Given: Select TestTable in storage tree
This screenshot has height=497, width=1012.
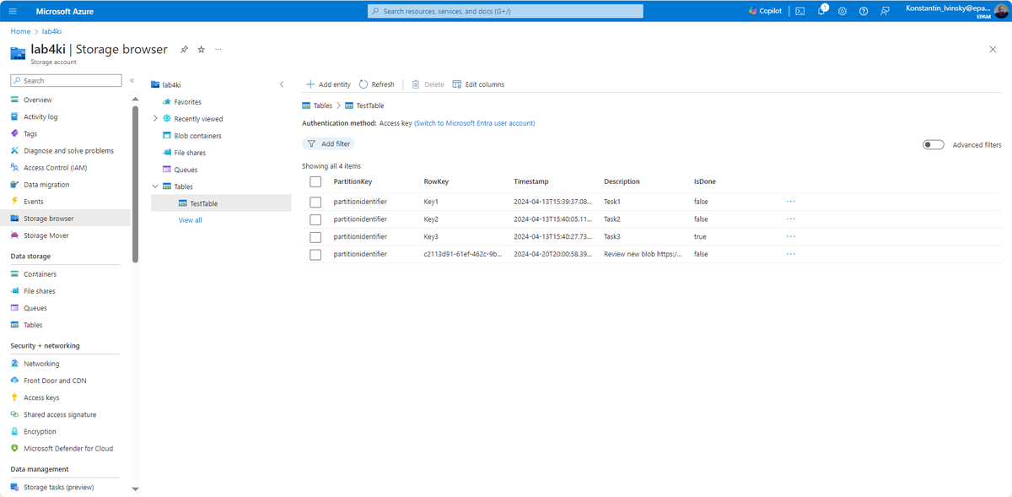Looking at the screenshot, I should (x=221, y=203).
